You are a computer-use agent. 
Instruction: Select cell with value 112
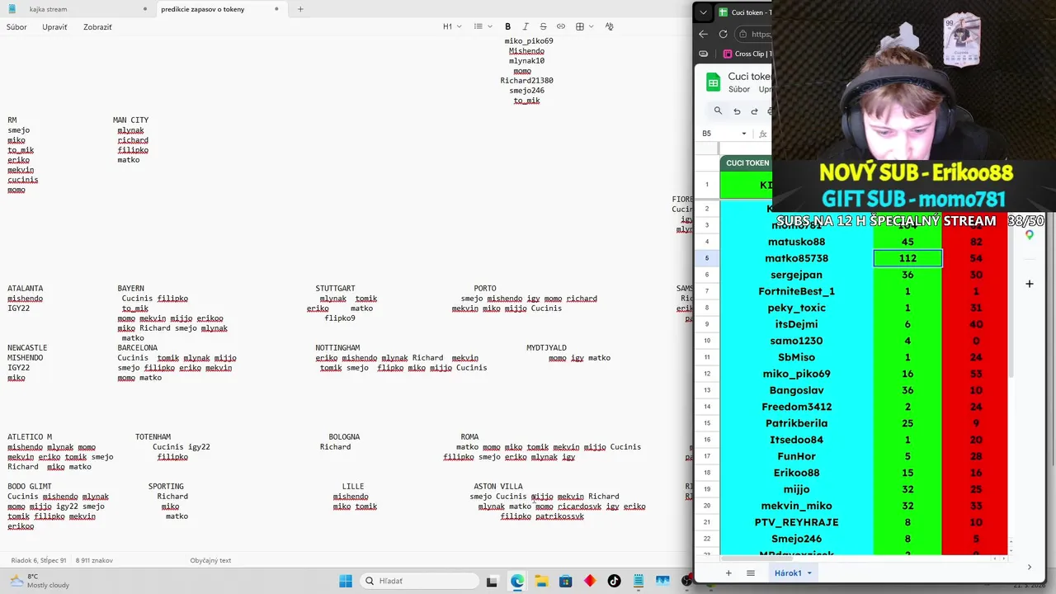click(x=907, y=258)
